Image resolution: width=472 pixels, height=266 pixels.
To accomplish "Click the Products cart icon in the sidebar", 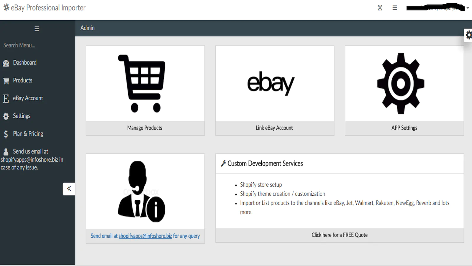I will 6,81.
